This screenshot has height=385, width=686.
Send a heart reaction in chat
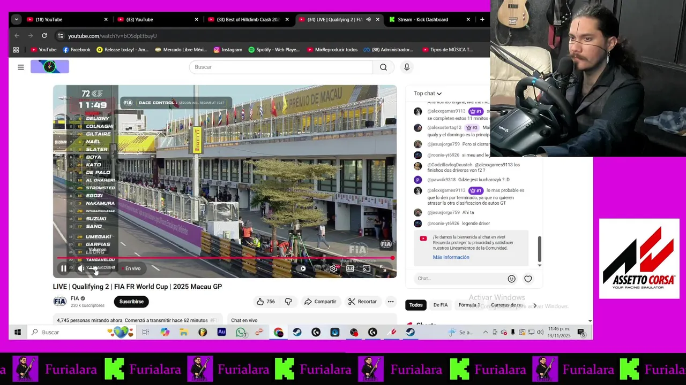(528, 279)
